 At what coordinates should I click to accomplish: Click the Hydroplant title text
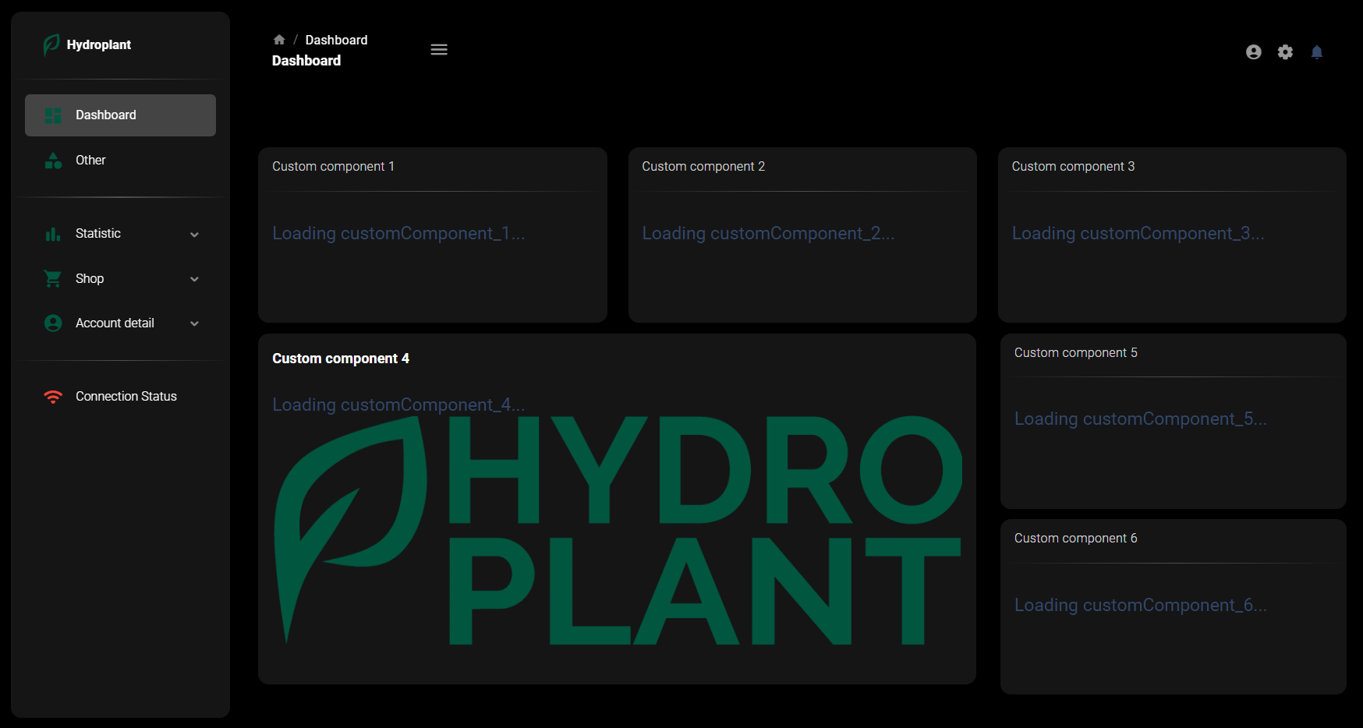pyautogui.click(x=98, y=44)
